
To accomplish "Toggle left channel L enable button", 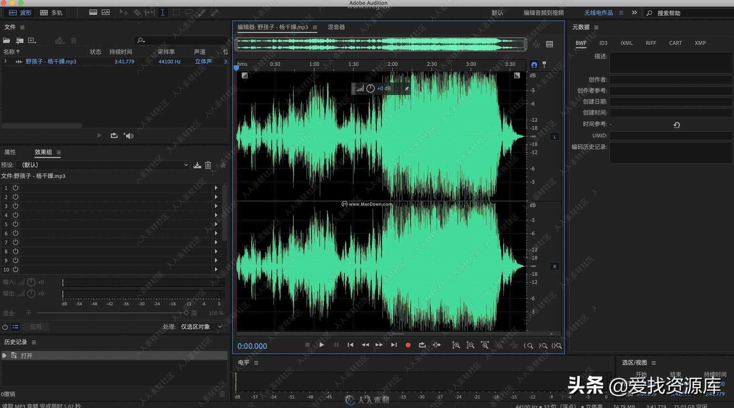I will [554, 137].
